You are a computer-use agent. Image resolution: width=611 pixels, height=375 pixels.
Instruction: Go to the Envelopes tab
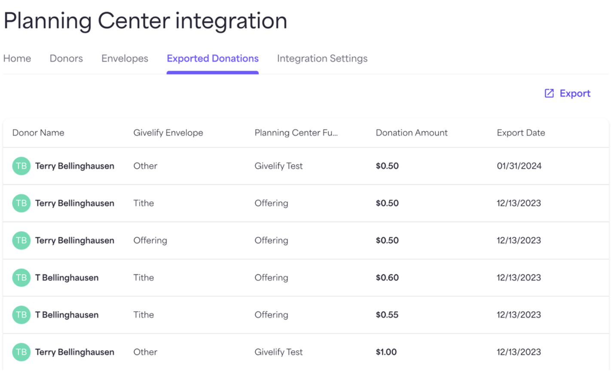[x=125, y=58]
